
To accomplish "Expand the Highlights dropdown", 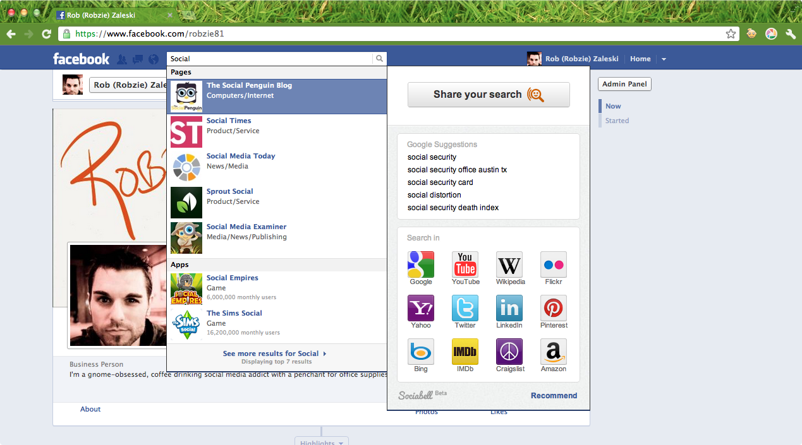I will [x=322, y=441].
